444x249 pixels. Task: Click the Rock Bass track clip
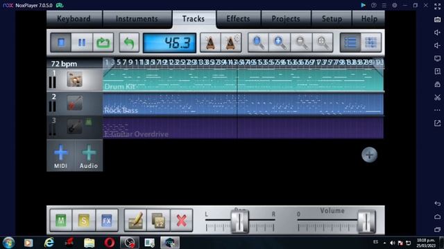[244, 104]
